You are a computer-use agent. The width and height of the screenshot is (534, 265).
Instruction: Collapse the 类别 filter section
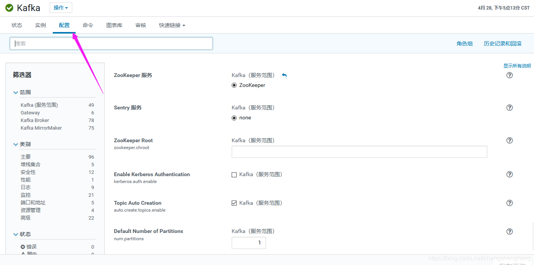(16, 144)
